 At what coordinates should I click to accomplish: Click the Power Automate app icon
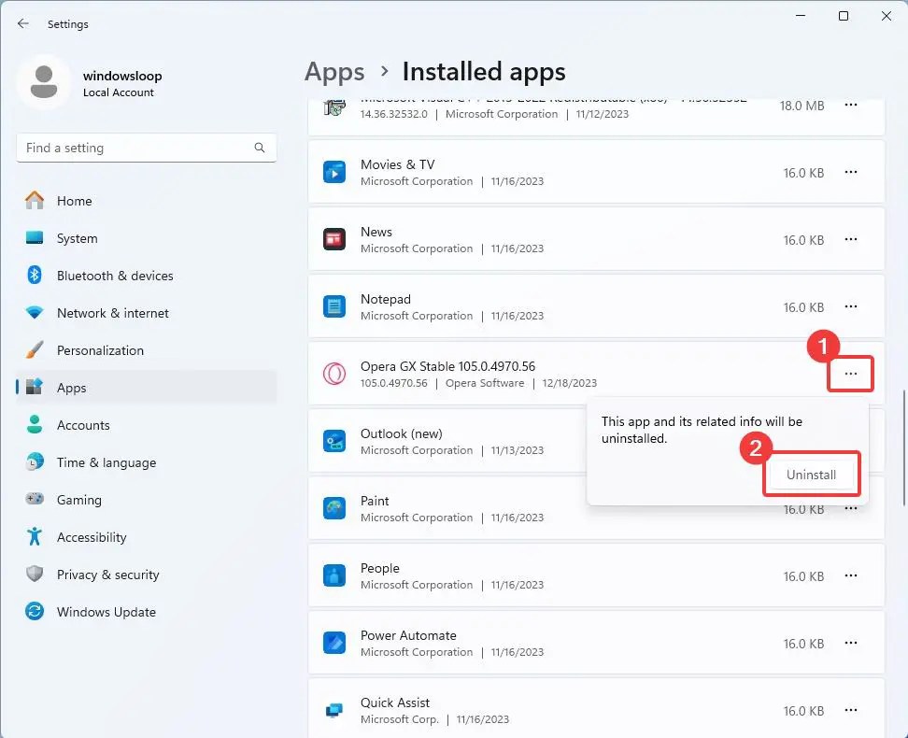pos(334,643)
